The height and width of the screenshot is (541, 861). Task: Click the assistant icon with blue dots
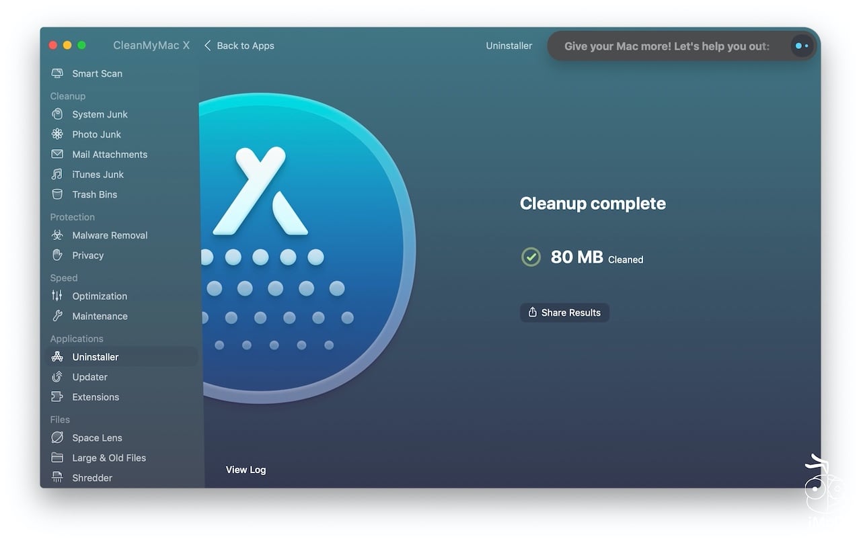tap(801, 46)
